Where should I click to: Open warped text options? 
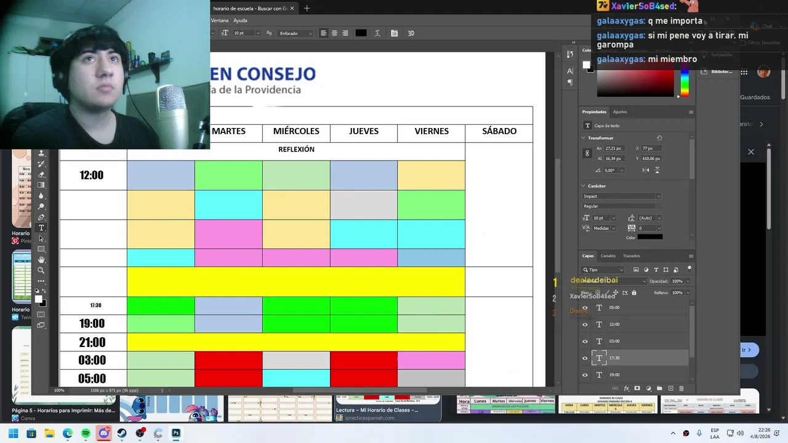click(377, 33)
